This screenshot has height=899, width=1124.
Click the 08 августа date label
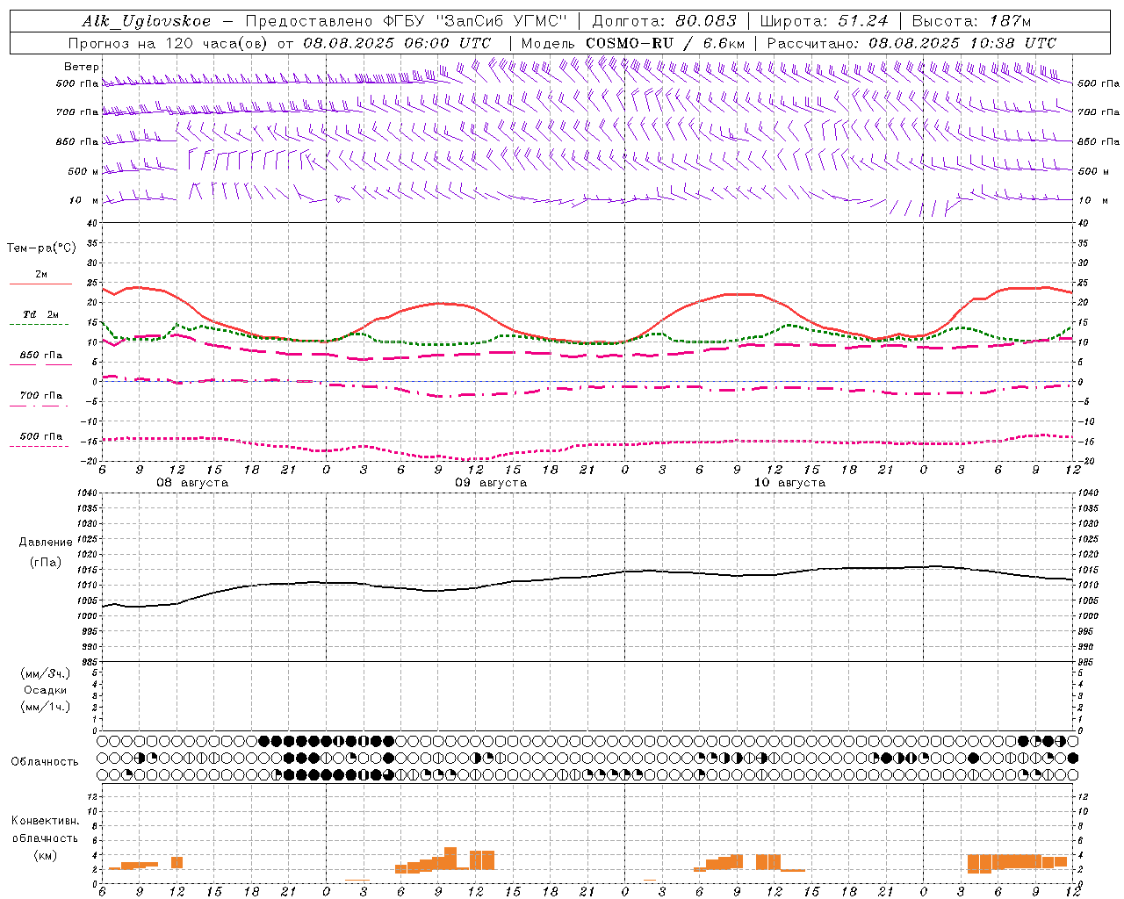tap(192, 483)
